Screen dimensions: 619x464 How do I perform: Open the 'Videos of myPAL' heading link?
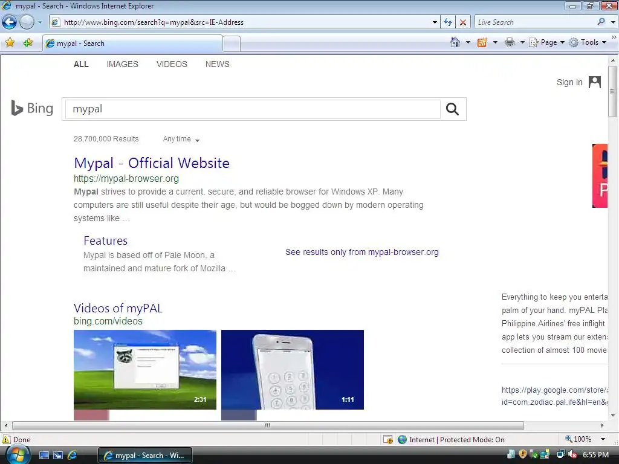pyautogui.click(x=118, y=308)
